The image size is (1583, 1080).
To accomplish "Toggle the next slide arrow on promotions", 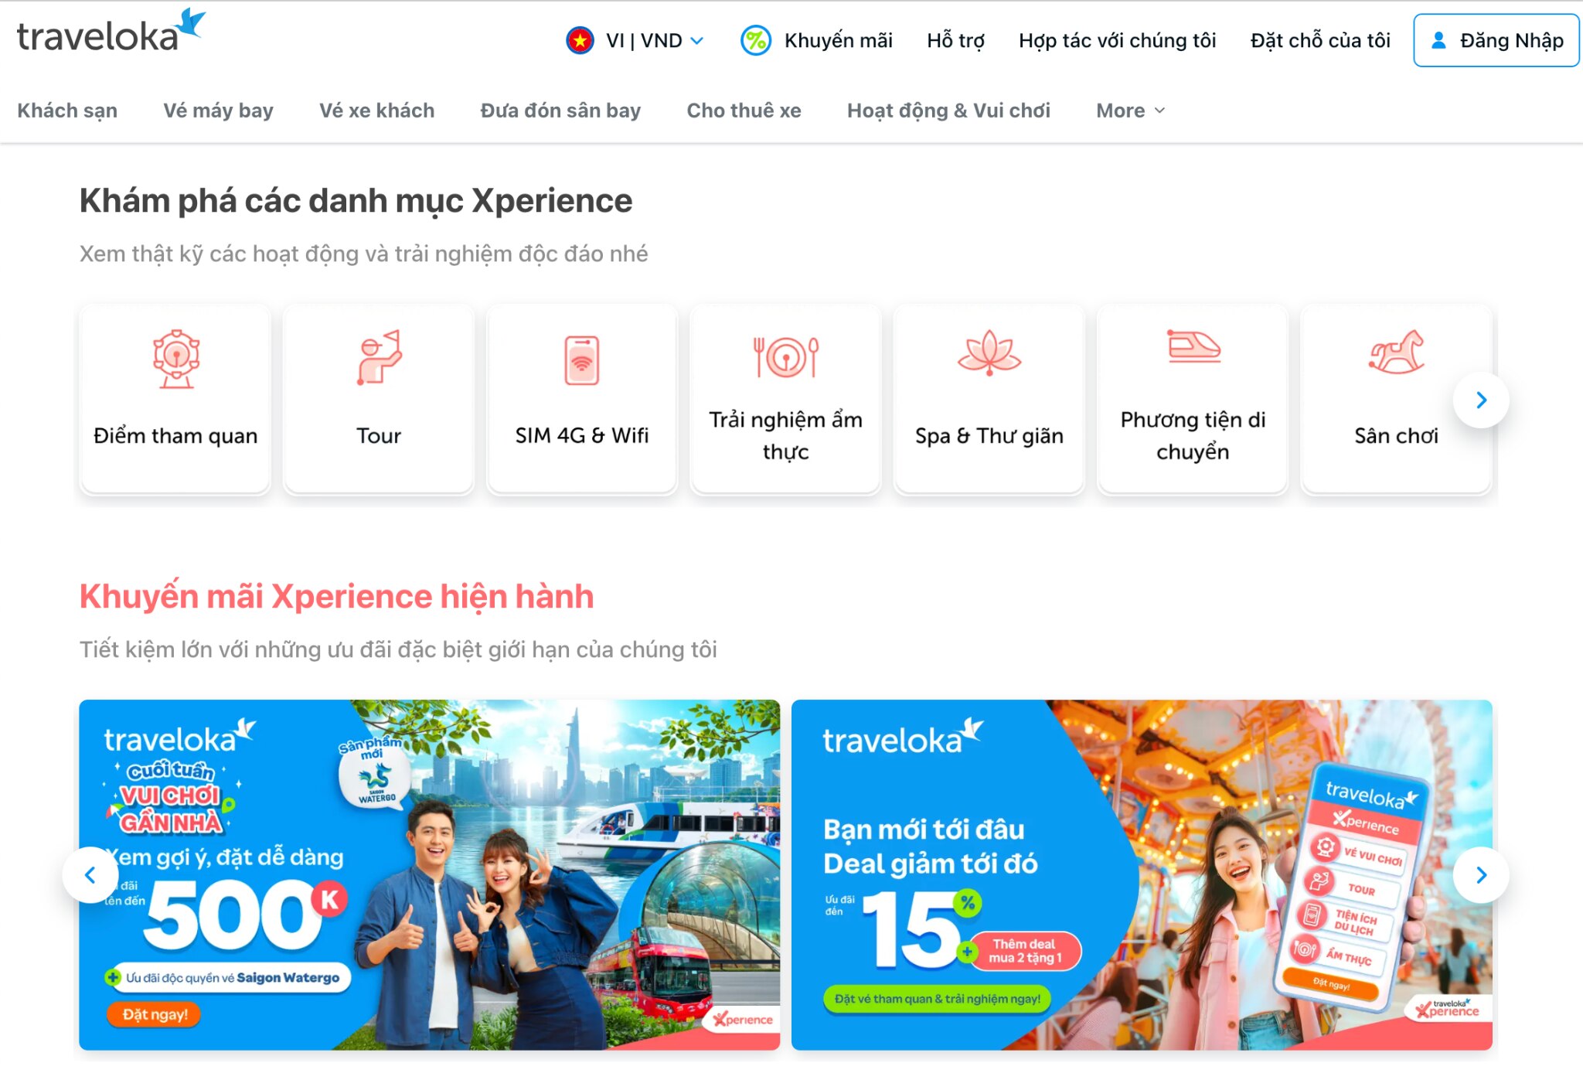I will coord(1481,873).
